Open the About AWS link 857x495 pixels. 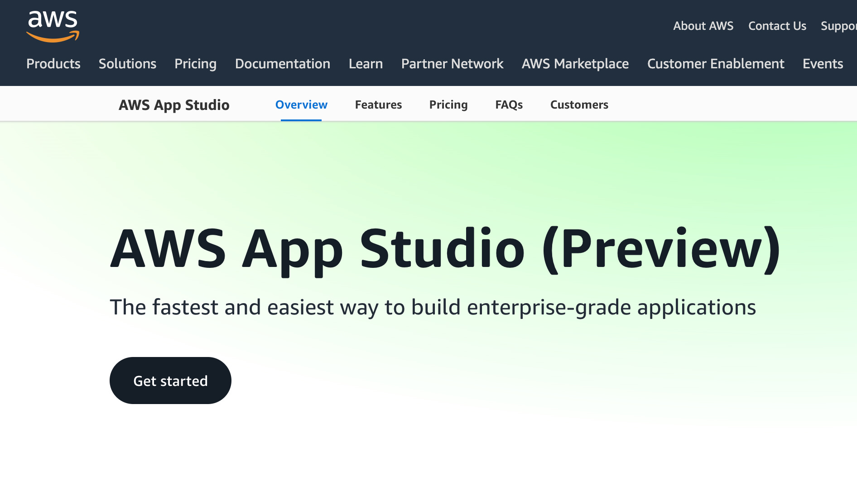point(703,26)
